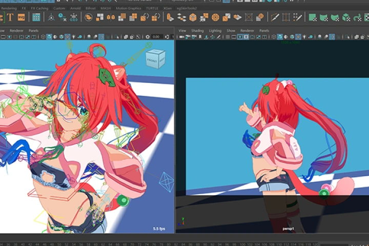Image resolution: width=369 pixels, height=246 pixels.
Task: Click the green cube checker shelf icon
Action: [346, 17]
